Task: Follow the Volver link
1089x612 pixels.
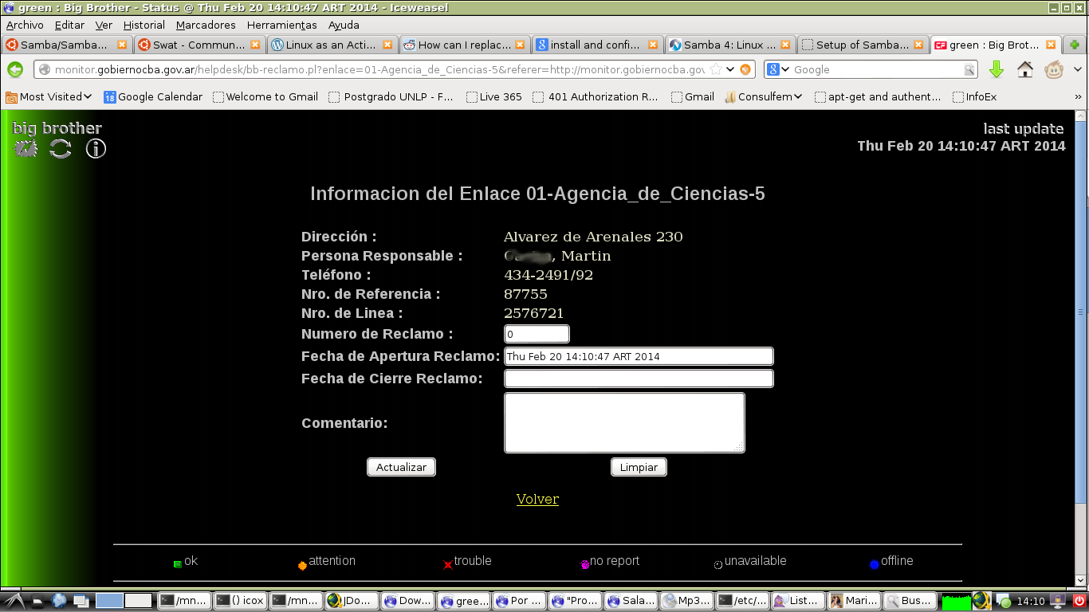Action: click(537, 499)
